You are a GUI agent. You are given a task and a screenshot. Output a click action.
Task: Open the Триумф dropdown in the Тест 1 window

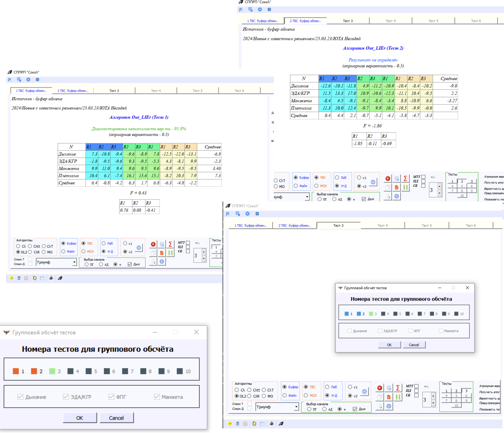click(74, 262)
